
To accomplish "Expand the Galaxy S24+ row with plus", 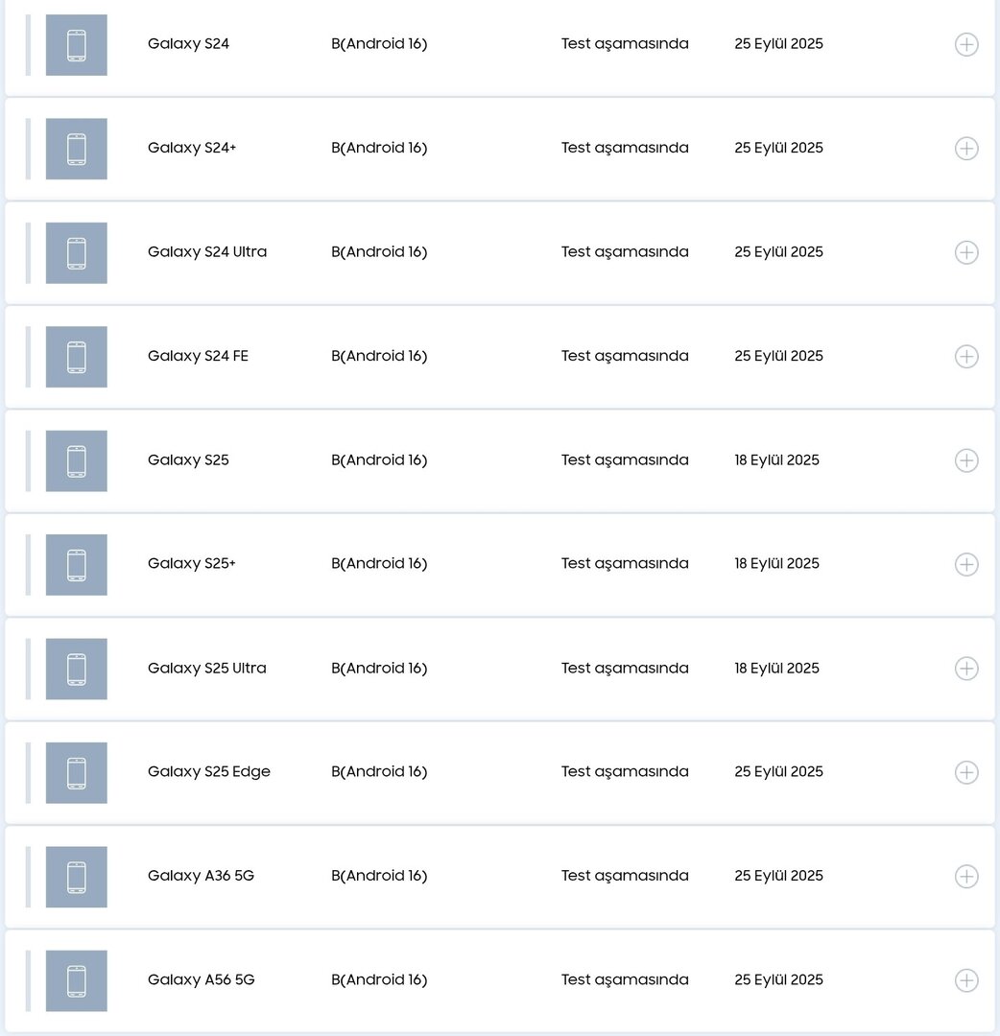I will pyautogui.click(x=966, y=149).
